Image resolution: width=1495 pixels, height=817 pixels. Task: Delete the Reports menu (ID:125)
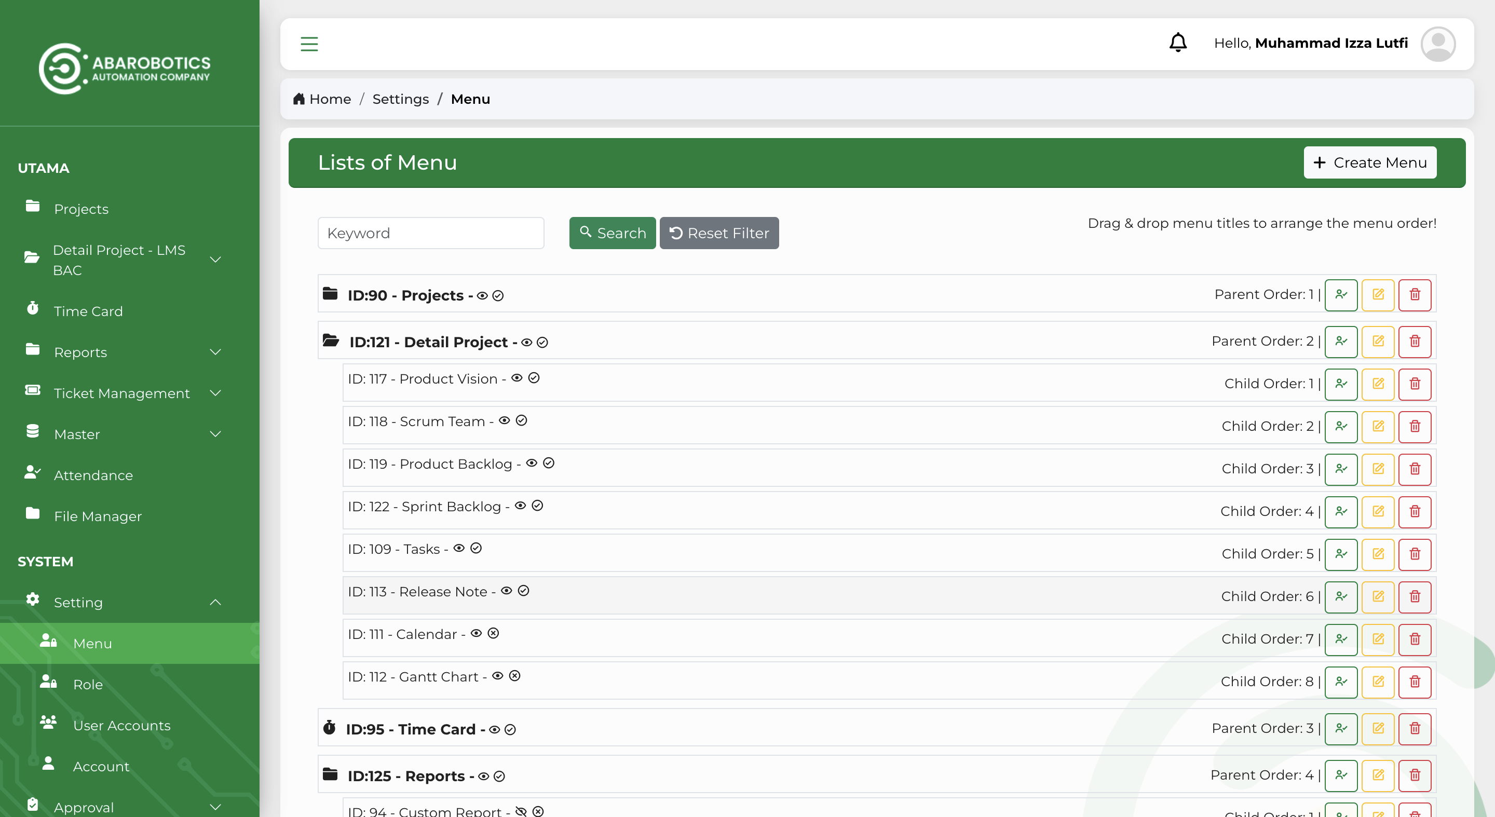click(1415, 775)
